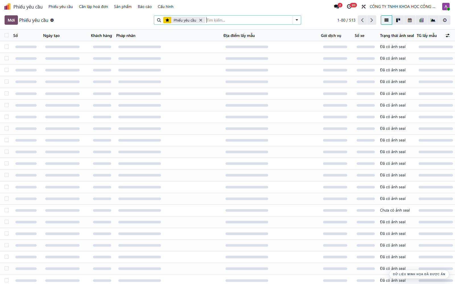Switch to pivot table view
This screenshot has height=284, width=455.
click(x=421, y=20)
